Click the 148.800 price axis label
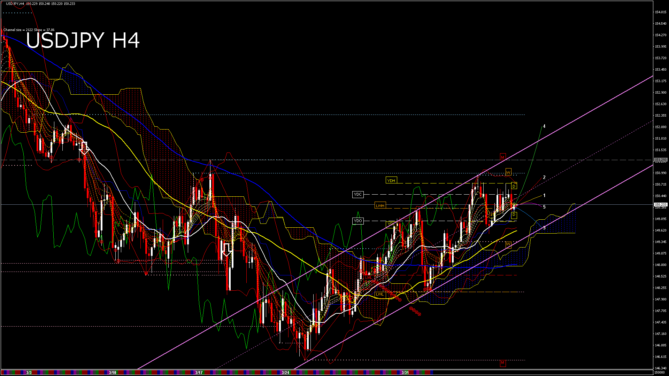The height and width of the screenshot is (376, 669). click(661, 265)
